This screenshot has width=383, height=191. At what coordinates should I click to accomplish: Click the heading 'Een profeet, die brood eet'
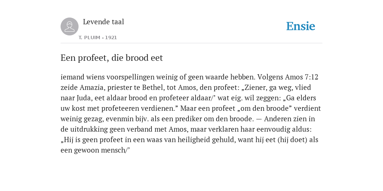(111, 58)
